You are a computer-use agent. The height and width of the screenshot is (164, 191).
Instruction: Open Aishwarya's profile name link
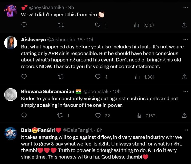[x=33, y=40]
